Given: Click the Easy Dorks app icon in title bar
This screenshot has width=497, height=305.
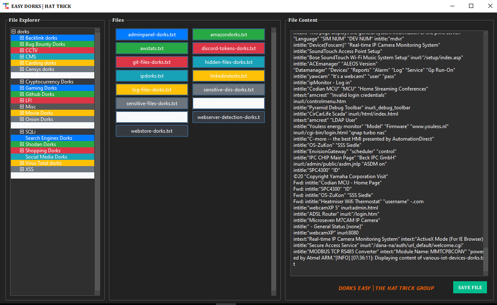Looking at the screenshot, I should pos(6,6).
